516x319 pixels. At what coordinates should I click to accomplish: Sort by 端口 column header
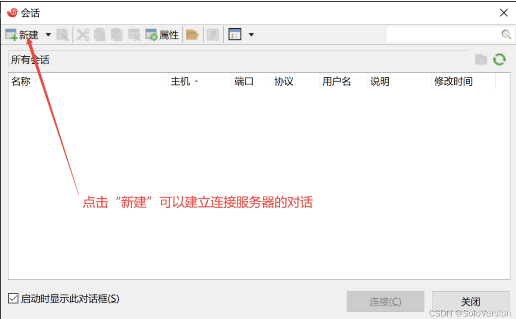252,81
